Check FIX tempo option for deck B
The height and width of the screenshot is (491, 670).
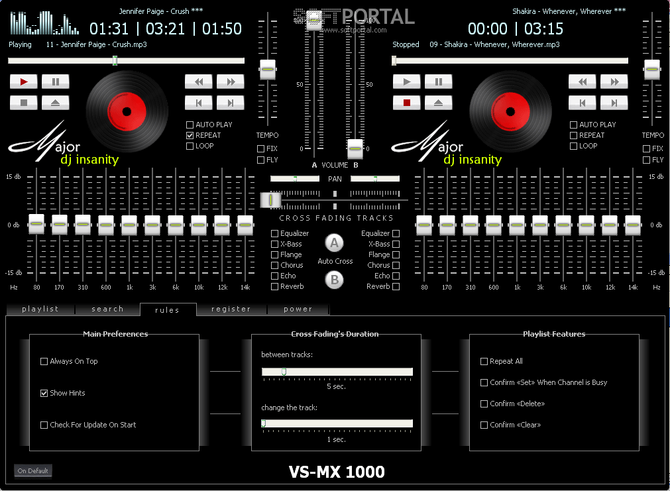coord(647,148)
